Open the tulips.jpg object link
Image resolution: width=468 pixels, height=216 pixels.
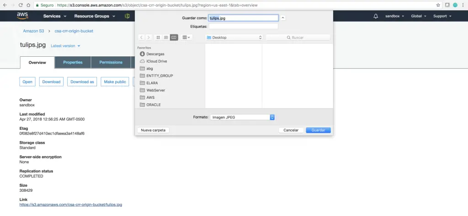click(x=71, y=205)
